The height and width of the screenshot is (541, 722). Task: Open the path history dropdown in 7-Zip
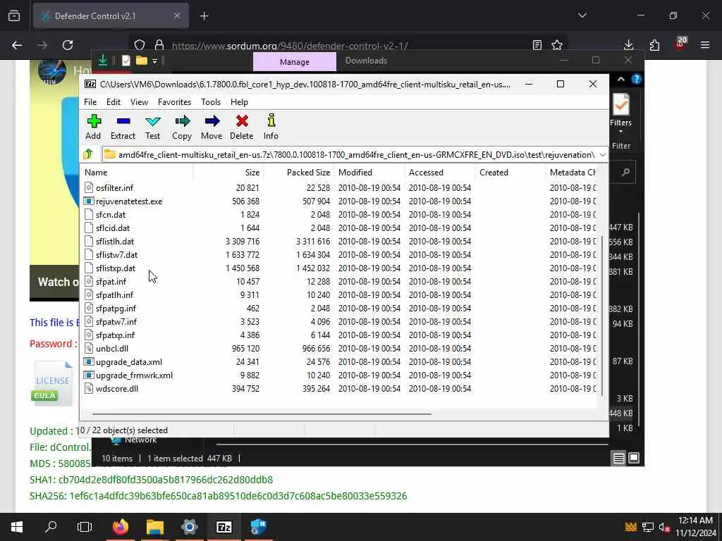(x=602, y=155)
